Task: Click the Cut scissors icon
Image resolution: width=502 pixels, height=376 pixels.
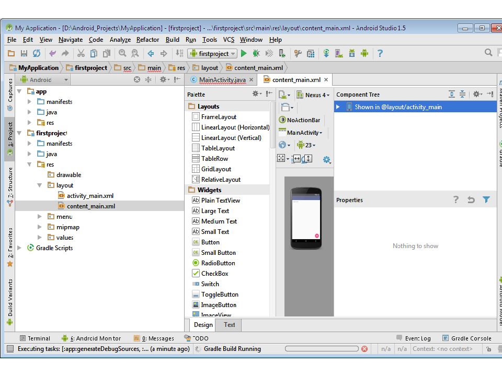Action: pyautogui.click(x=81, y=53)
